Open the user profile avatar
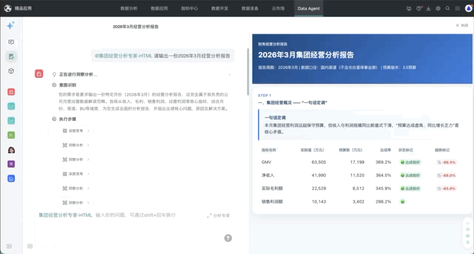Image resolution: width=474 pixels, height=254 pixels. (x=468, y=8)
